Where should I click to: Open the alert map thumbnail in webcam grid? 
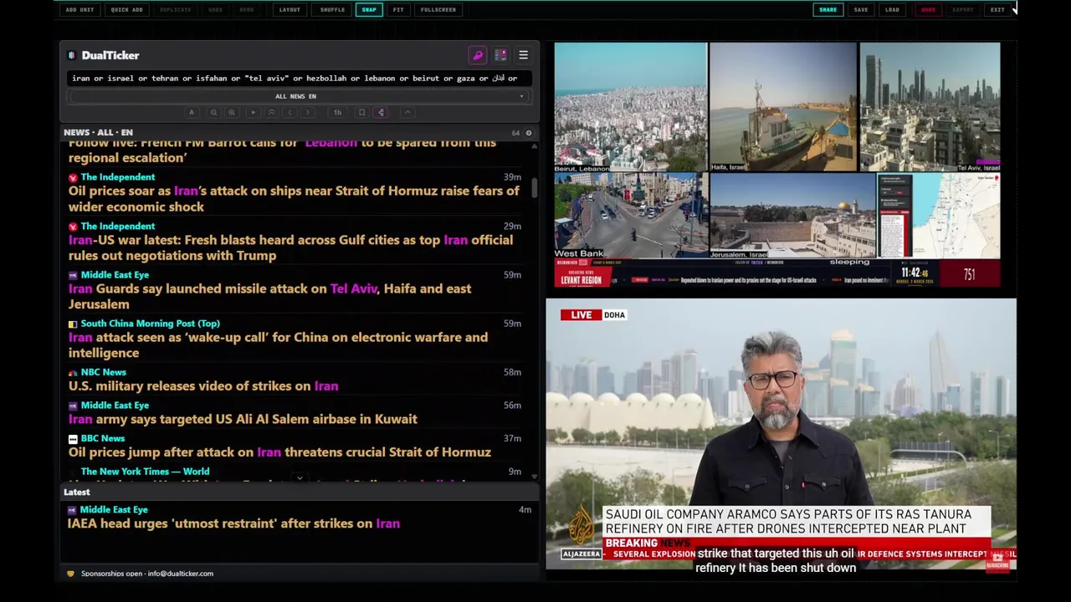[939, 215]
